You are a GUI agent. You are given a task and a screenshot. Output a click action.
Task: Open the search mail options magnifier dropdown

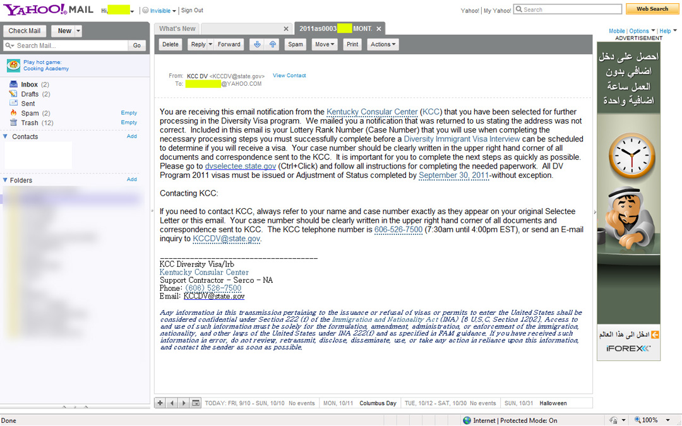click(9, 45)
